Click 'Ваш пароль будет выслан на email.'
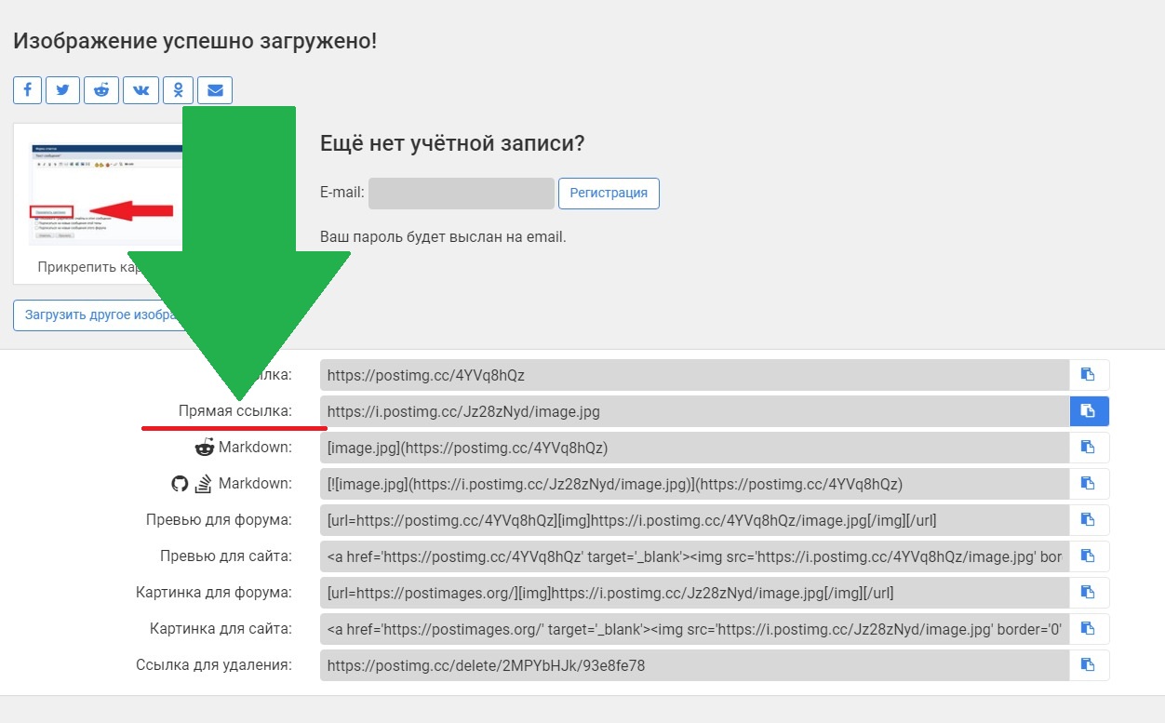This screenshot has height=723, width=1165. [x=443, y=236]
